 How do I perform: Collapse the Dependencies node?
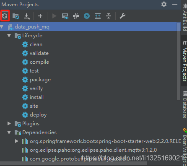point(9,132)
